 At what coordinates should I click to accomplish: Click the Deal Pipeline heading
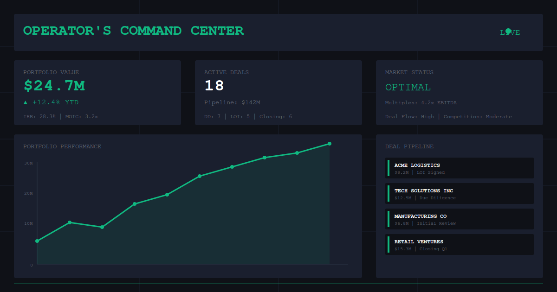409,146
